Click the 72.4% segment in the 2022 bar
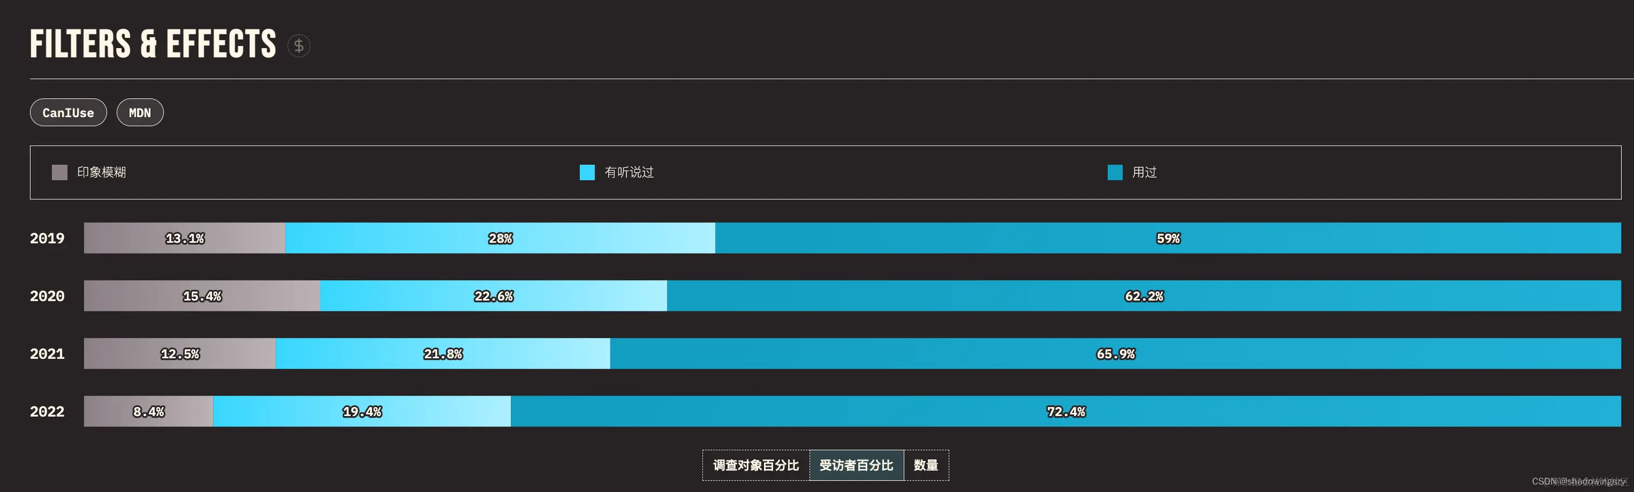Viewport: 1634px width, 492px height. click(1066, 411)
